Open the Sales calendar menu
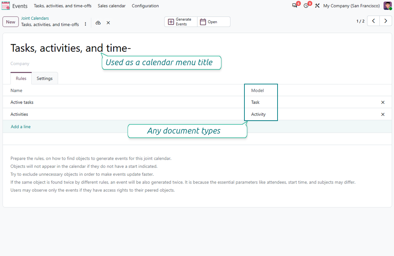This screenshot has width=394, height=256. click(x=112, y=6)
